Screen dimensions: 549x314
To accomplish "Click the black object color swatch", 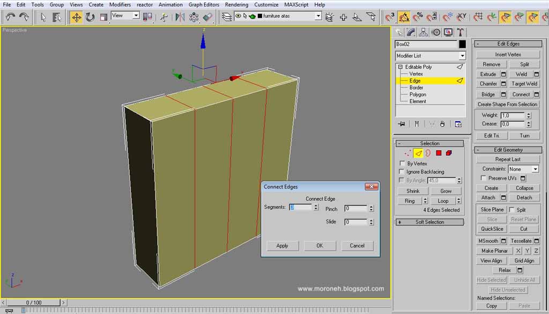I will pyautogui.click(x=462, y=44).
